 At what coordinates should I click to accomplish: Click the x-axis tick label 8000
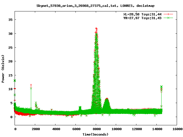tap(97, 129)
